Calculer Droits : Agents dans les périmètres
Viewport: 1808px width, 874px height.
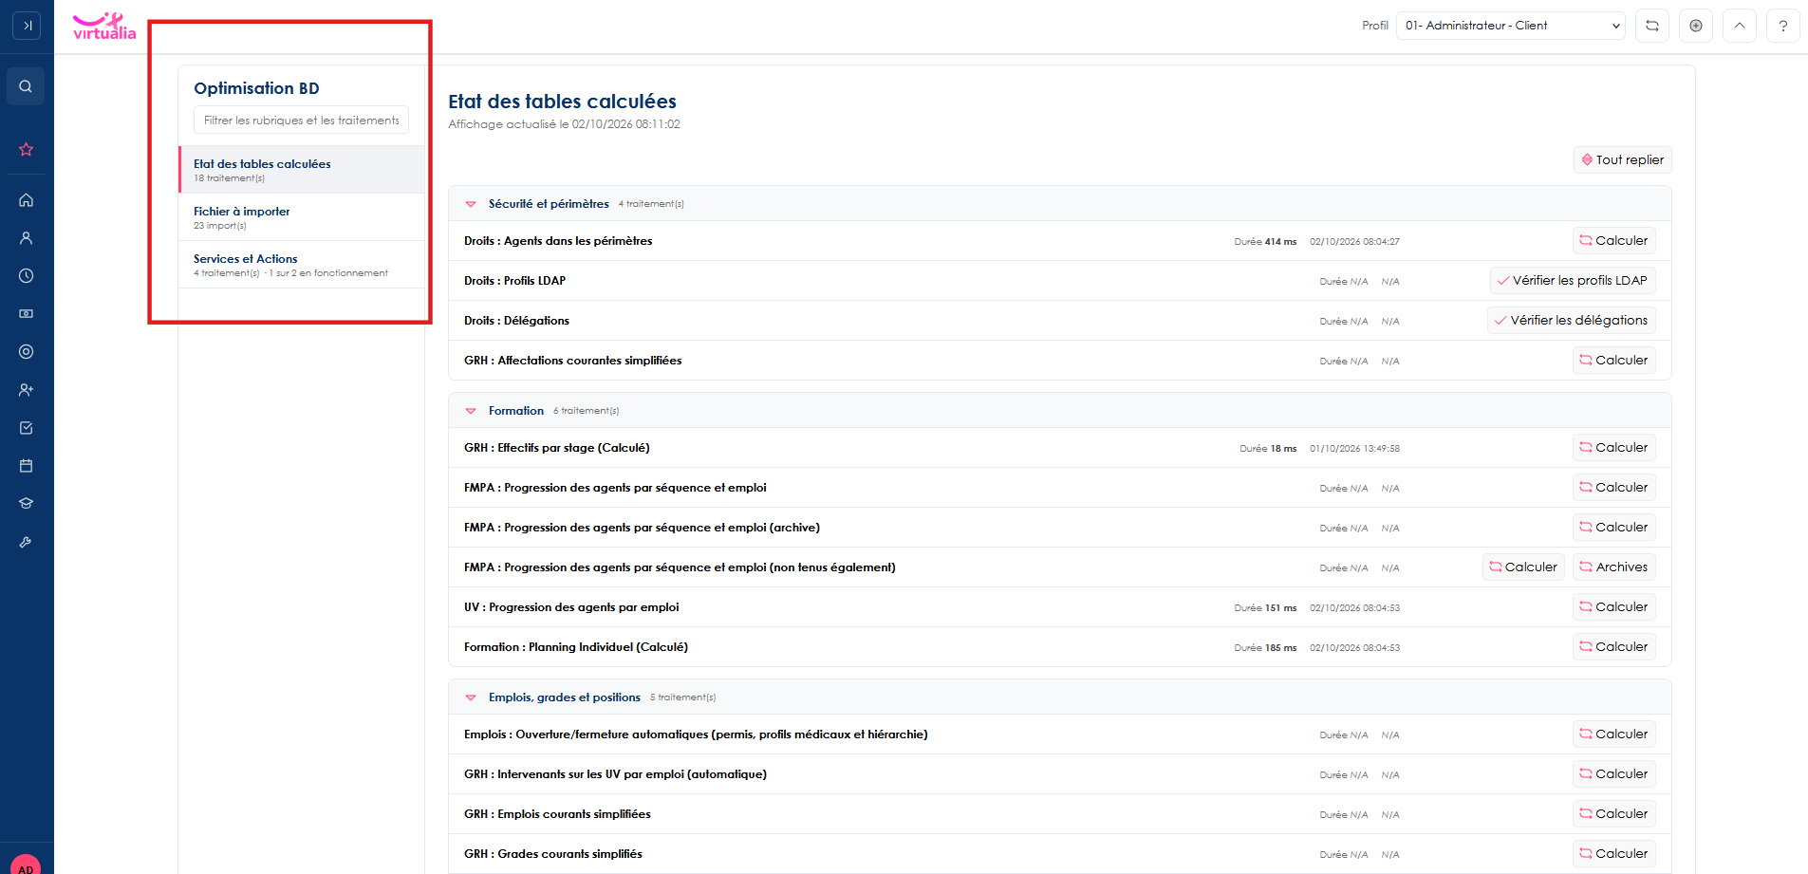click(x=1613, y=241)
